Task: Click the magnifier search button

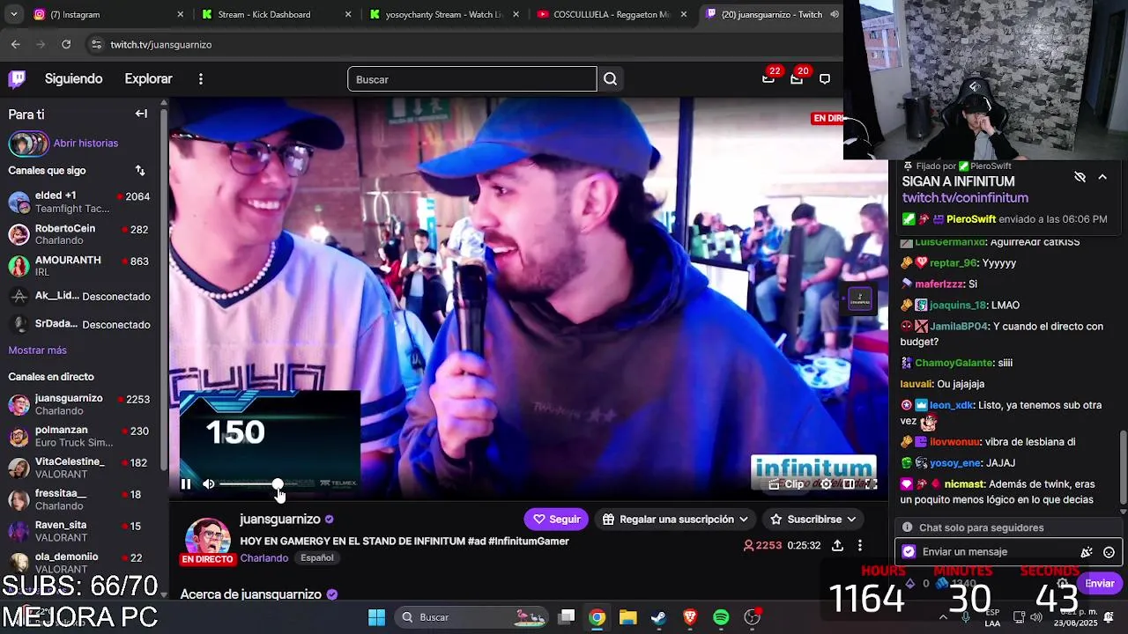Action: [610, 79]
